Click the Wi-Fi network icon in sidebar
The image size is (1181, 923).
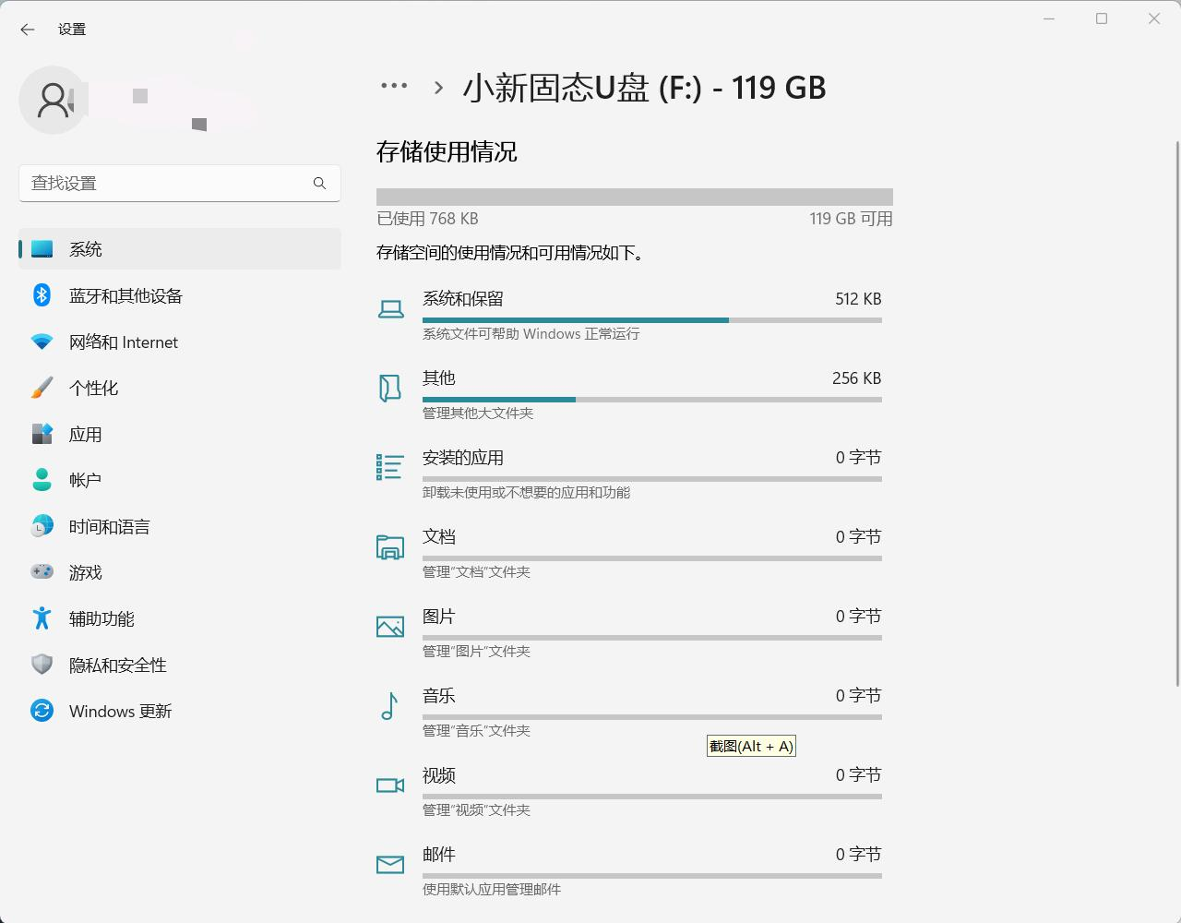pos(42,342)
